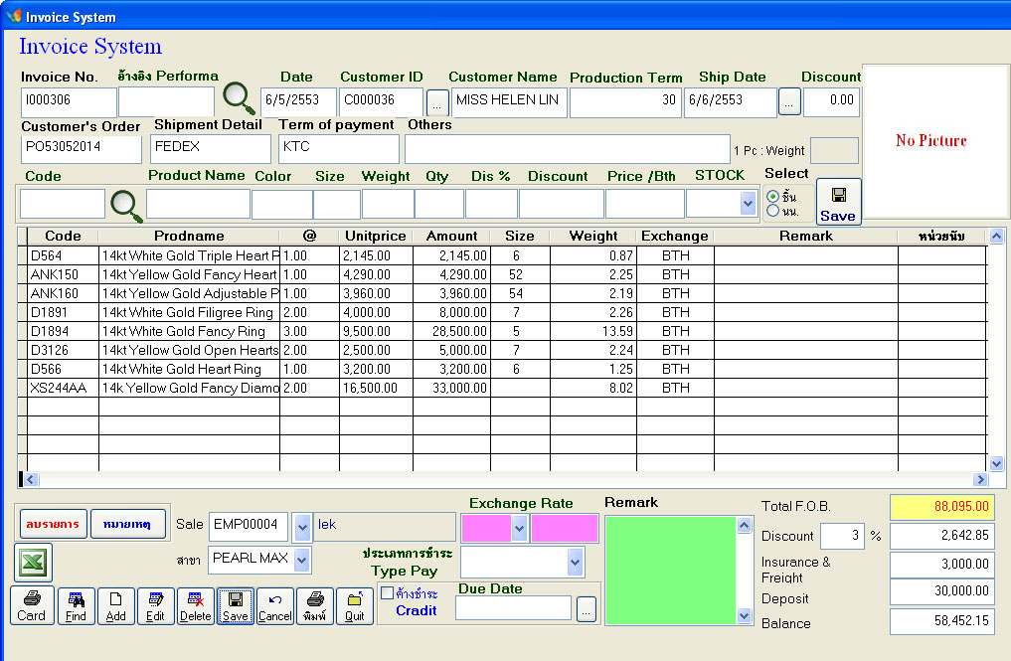Click the Cancel undo button

275,605
